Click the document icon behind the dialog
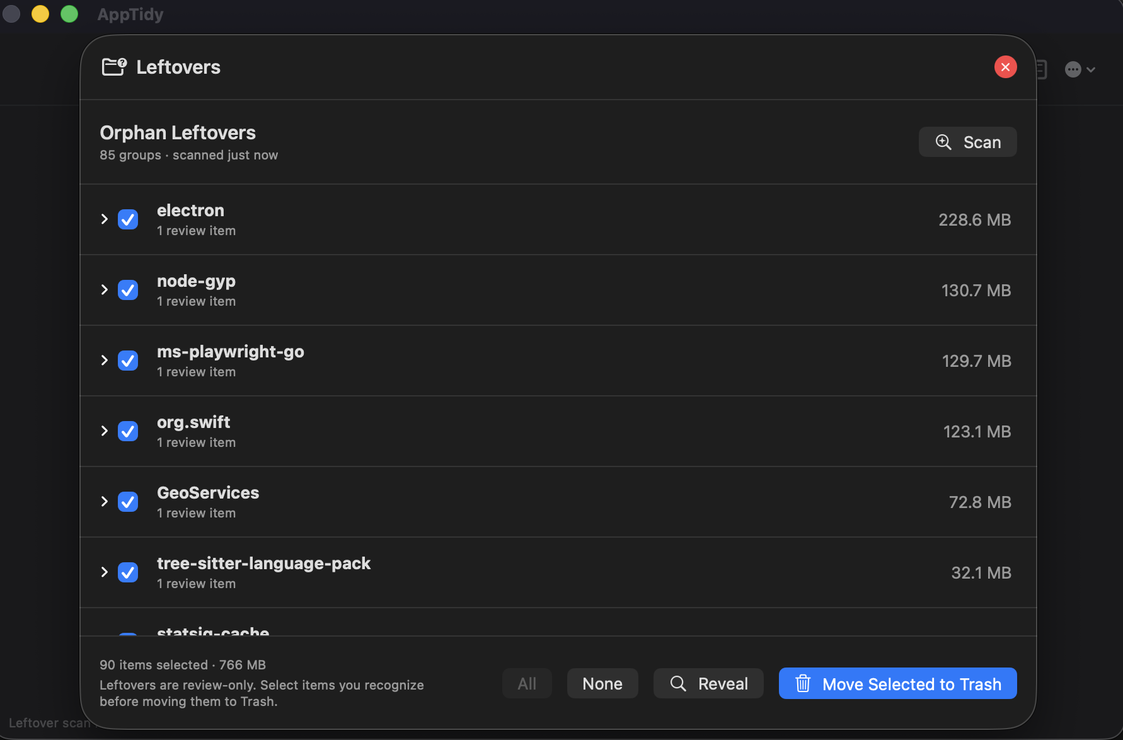 (1042, 69)
